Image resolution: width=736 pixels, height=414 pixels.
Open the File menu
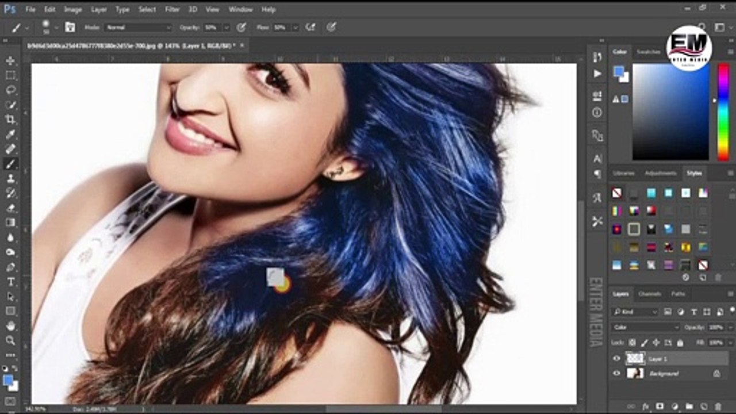(x=30, y=9)
